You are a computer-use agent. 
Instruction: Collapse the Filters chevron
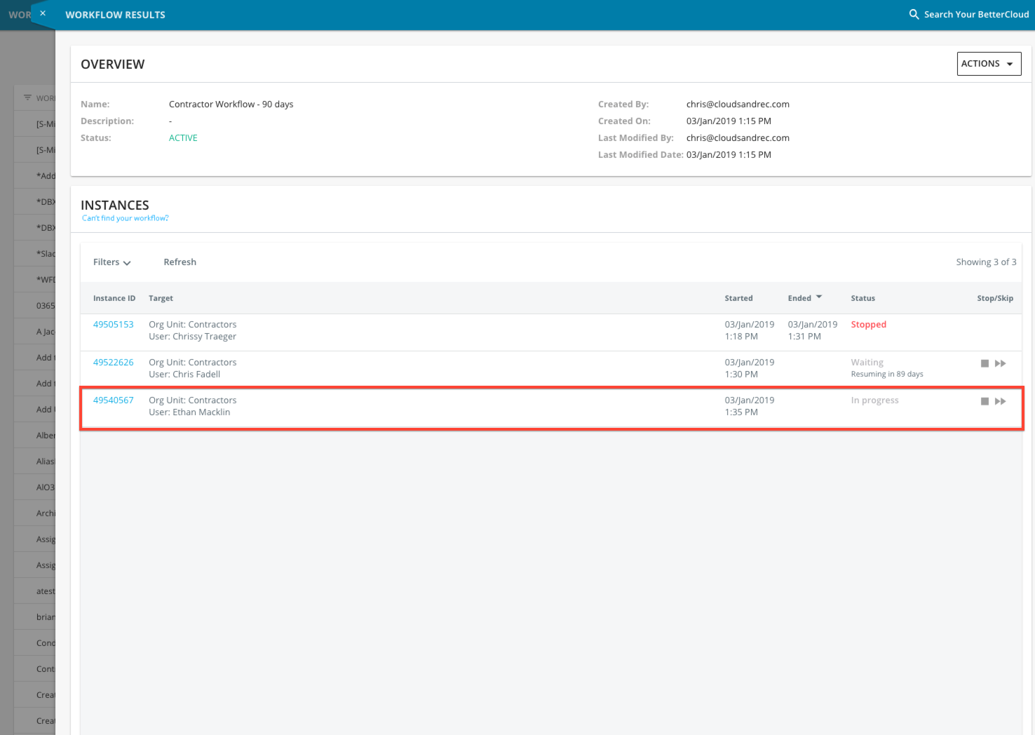(x=128, y=263)
